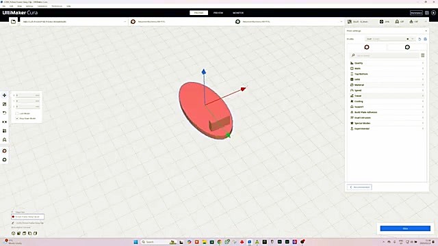The image size is (438, 246).
Task: Click the X position input field
Action: click(x=27, y=96)
